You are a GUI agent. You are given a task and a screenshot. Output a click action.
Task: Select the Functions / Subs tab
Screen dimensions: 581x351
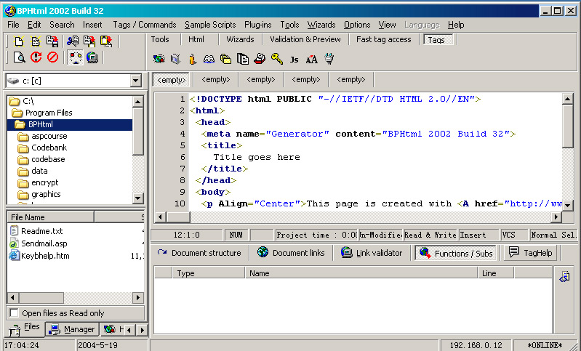click(x=455, y=253)
